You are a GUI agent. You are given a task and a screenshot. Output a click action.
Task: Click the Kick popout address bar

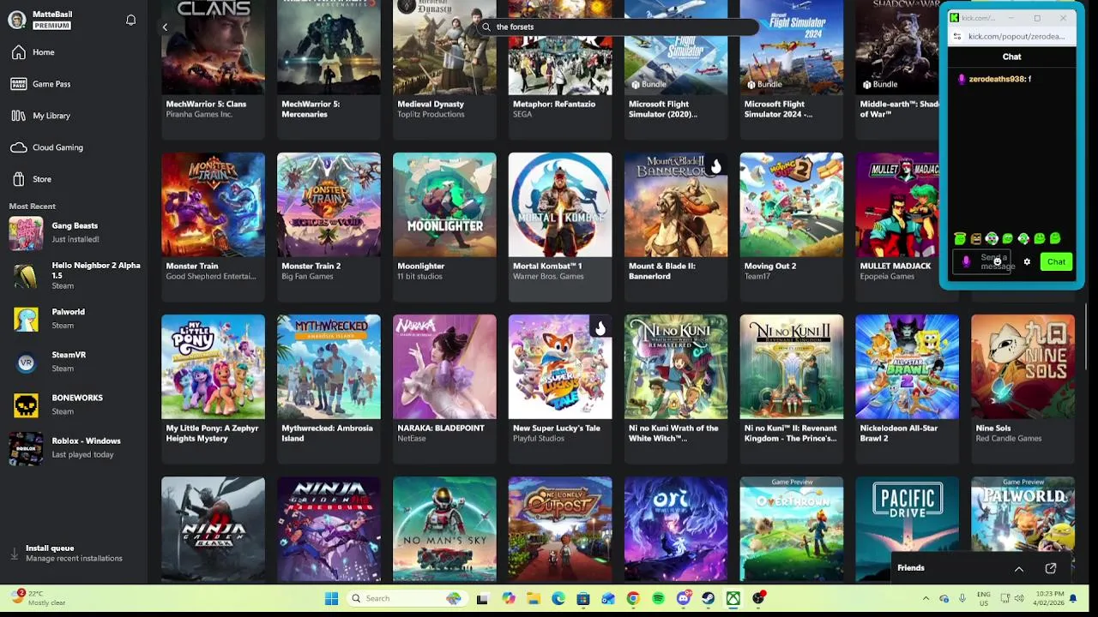click(x=1017, y=37)
